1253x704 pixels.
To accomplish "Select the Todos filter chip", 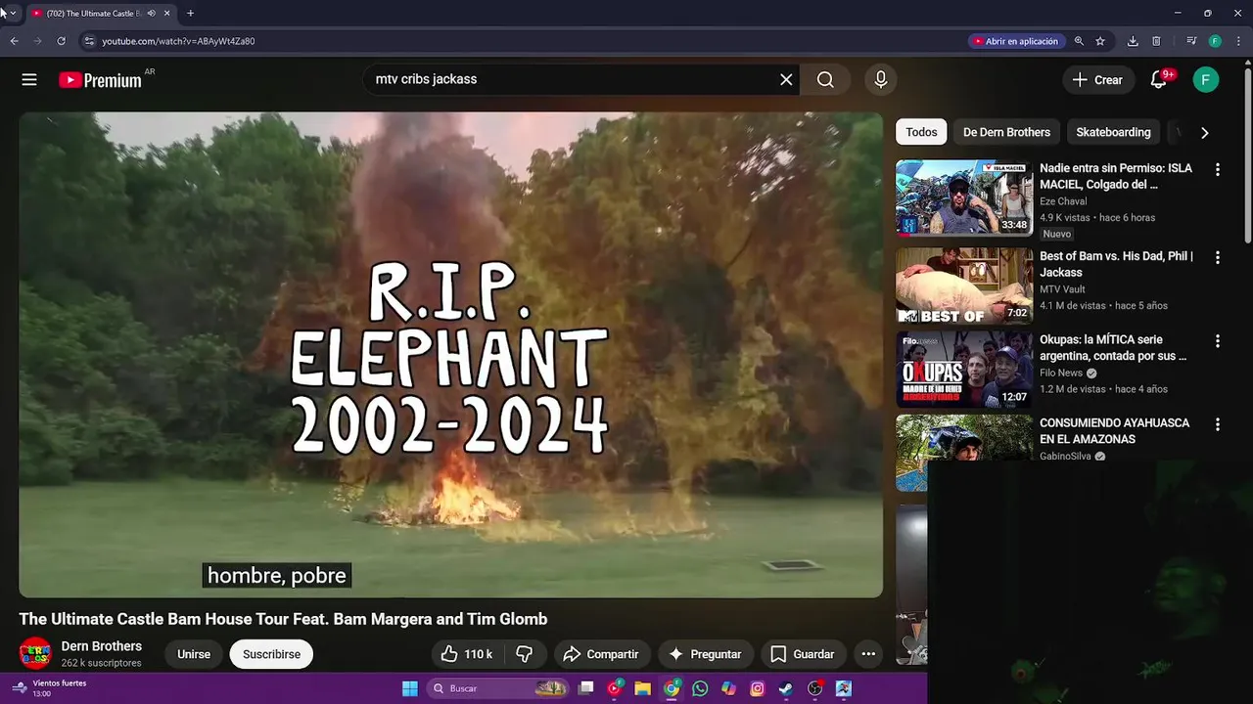I will pyautogui.click(x=921, y=132).
